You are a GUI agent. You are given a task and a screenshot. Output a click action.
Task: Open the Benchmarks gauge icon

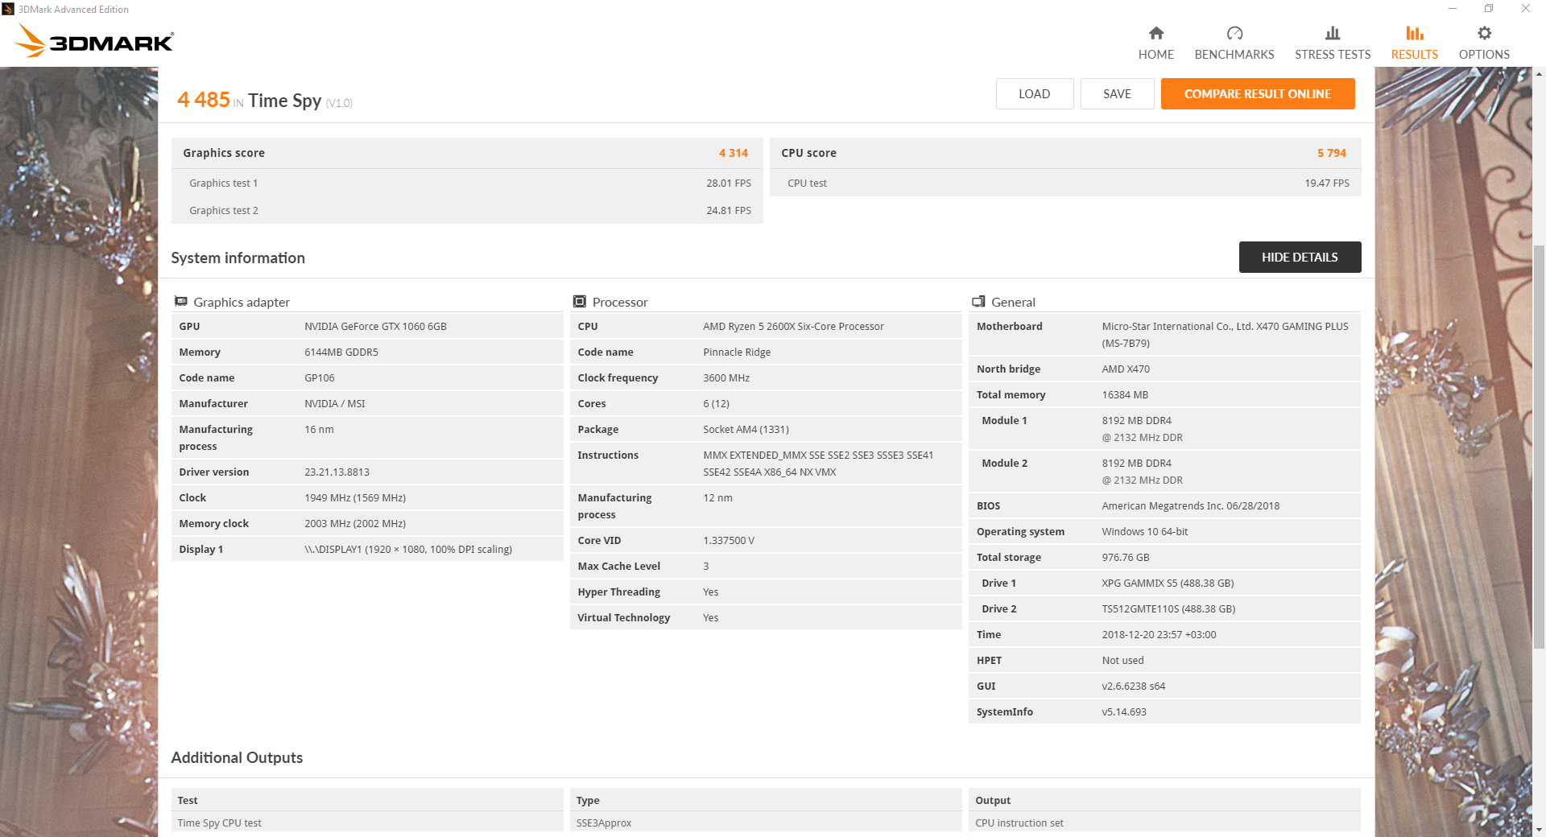(1234, 33)
